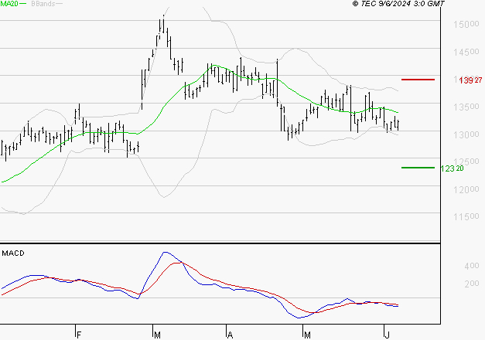485x340 pixels.
Task: Click the A month marker on time axis
Action: (230, 335)
